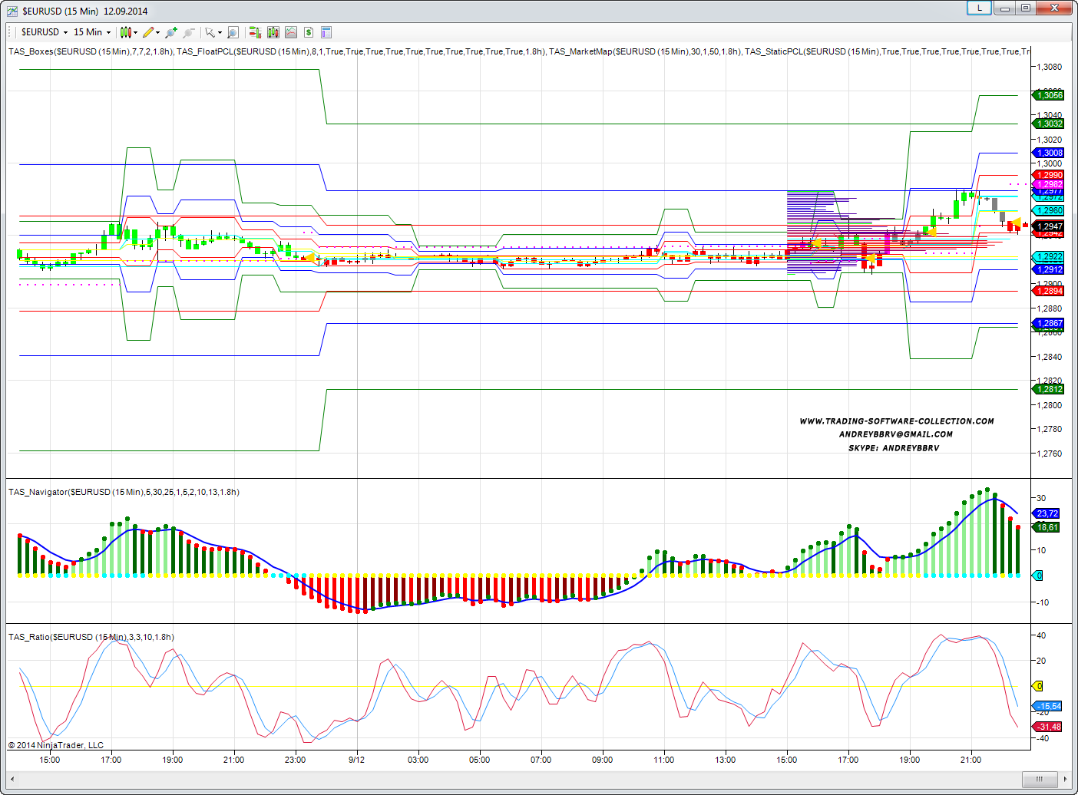Click the scrollbar right arrow button
1078x795 pixels.
[x=1066, y=780]
